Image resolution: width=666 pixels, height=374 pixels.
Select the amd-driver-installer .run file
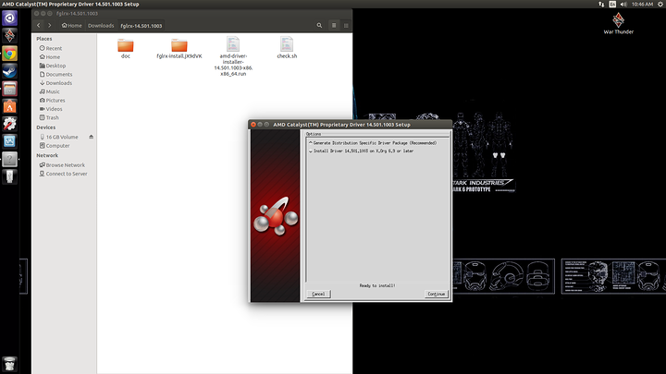pyautogui.click(x=233, y=56)
